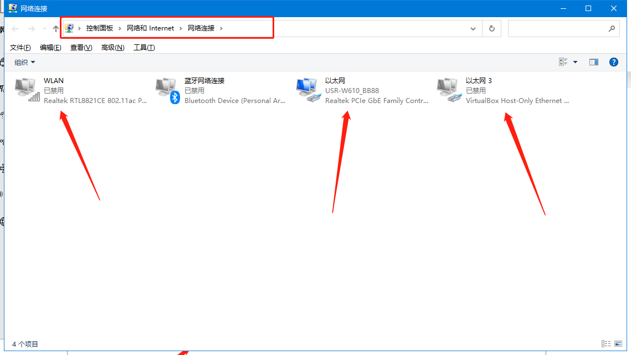Click the search magnifier icon

[612, 29]
